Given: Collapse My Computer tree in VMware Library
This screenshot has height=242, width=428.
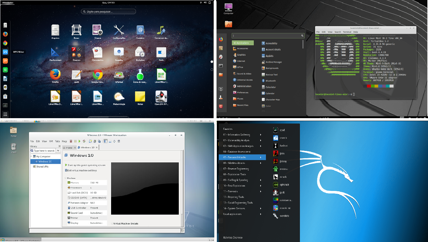Looking at the screenshot, I should coord(31,156).
